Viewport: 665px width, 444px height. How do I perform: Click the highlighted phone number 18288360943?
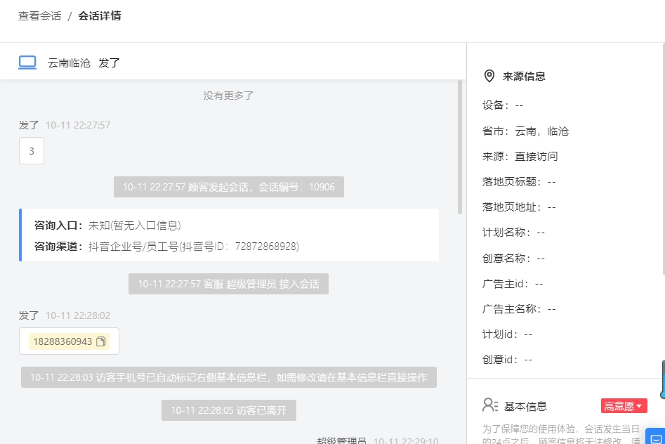(62, 341)
